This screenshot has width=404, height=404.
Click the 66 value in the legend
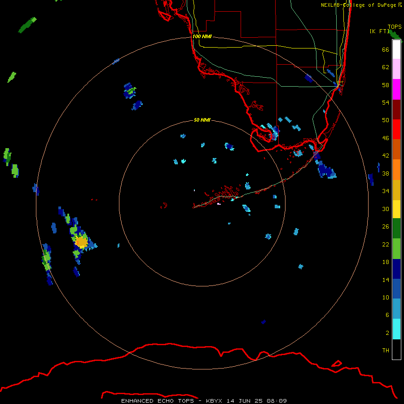[x=386, y=49]
